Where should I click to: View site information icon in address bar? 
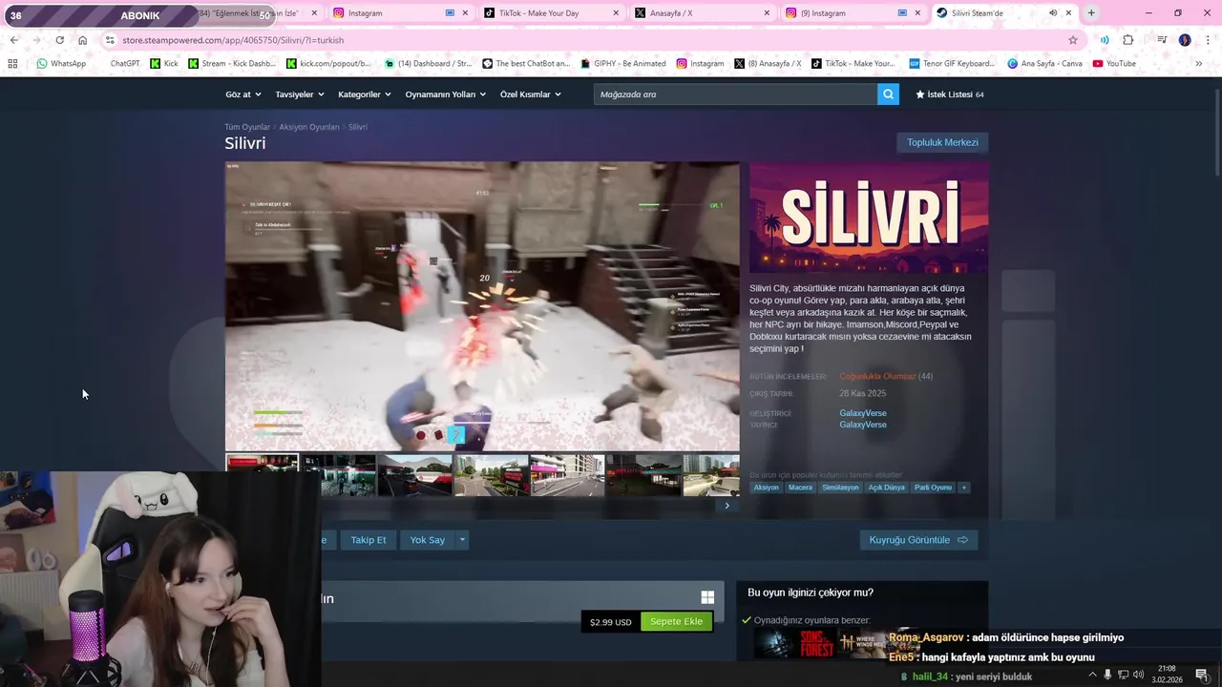[x=110, y=40]
